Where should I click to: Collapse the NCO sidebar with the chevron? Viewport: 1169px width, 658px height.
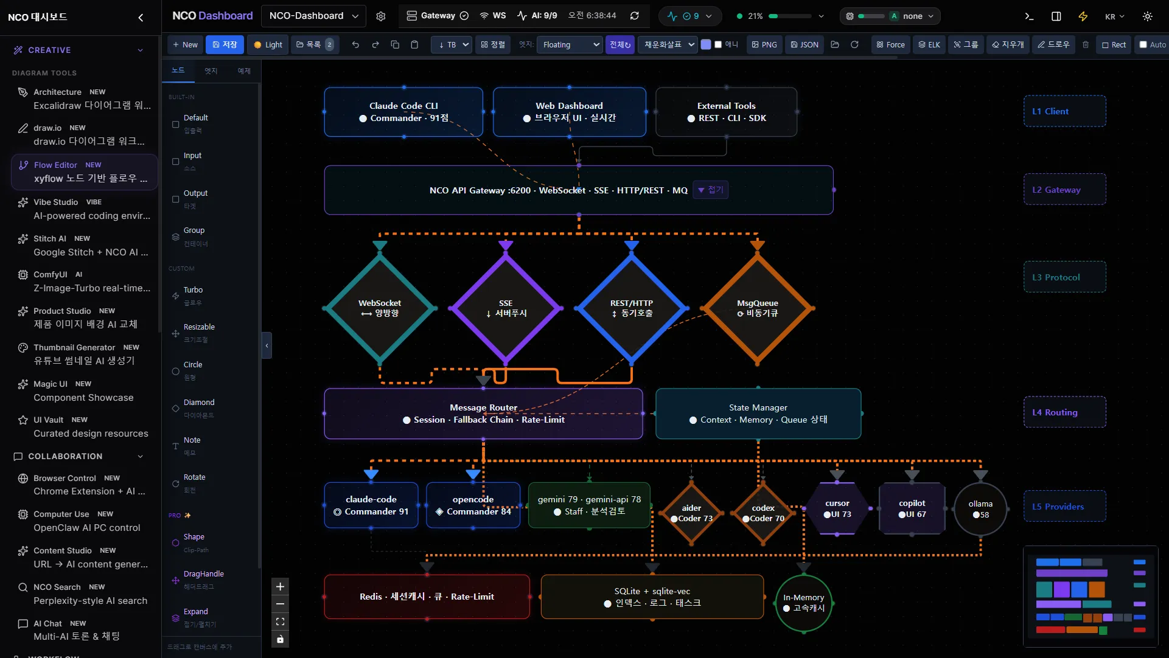point(141,17)
